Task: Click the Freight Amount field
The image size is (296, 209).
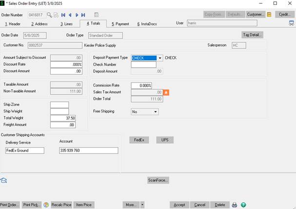Action: (63, 125)
